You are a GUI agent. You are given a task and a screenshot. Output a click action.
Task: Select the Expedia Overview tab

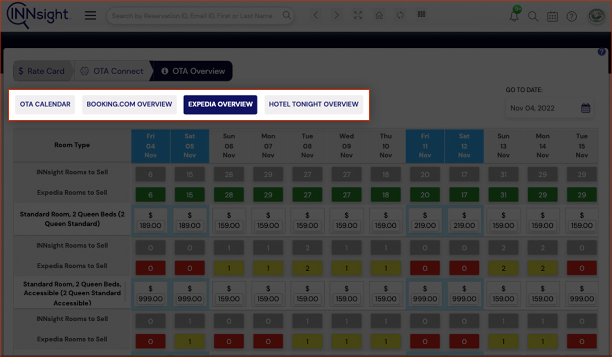(220, 105)
